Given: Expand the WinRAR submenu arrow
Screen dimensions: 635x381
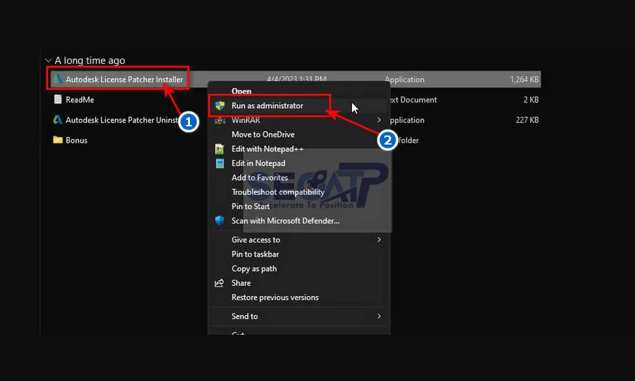Looking at the screenshot, I should point(379,120).
